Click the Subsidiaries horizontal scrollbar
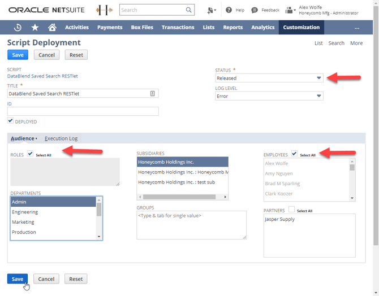This screenshot has height=296, width=379. (182, 197)
